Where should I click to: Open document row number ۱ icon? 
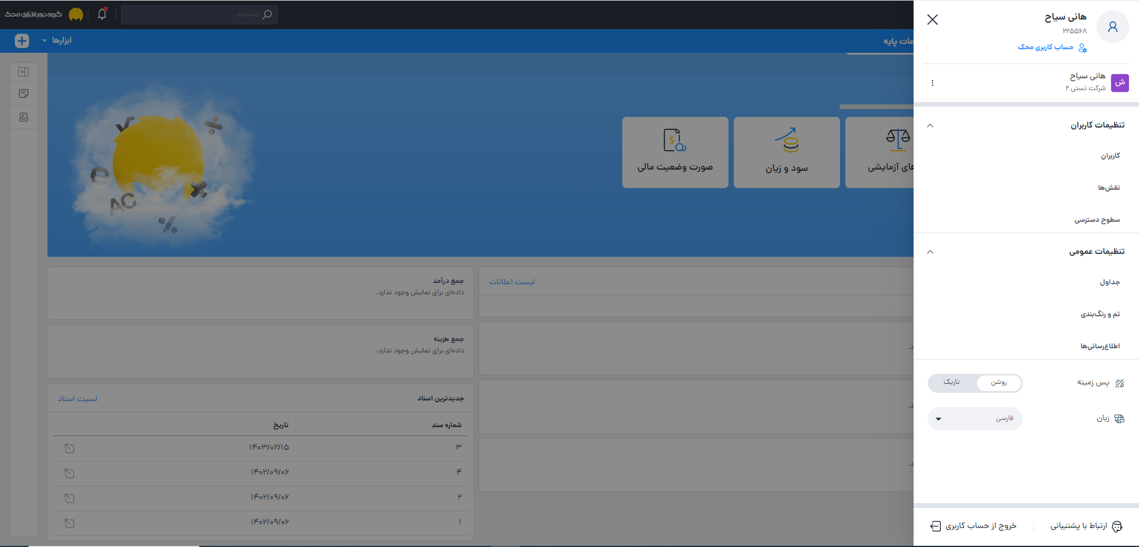pyautogui.click(x=69, y=523)
